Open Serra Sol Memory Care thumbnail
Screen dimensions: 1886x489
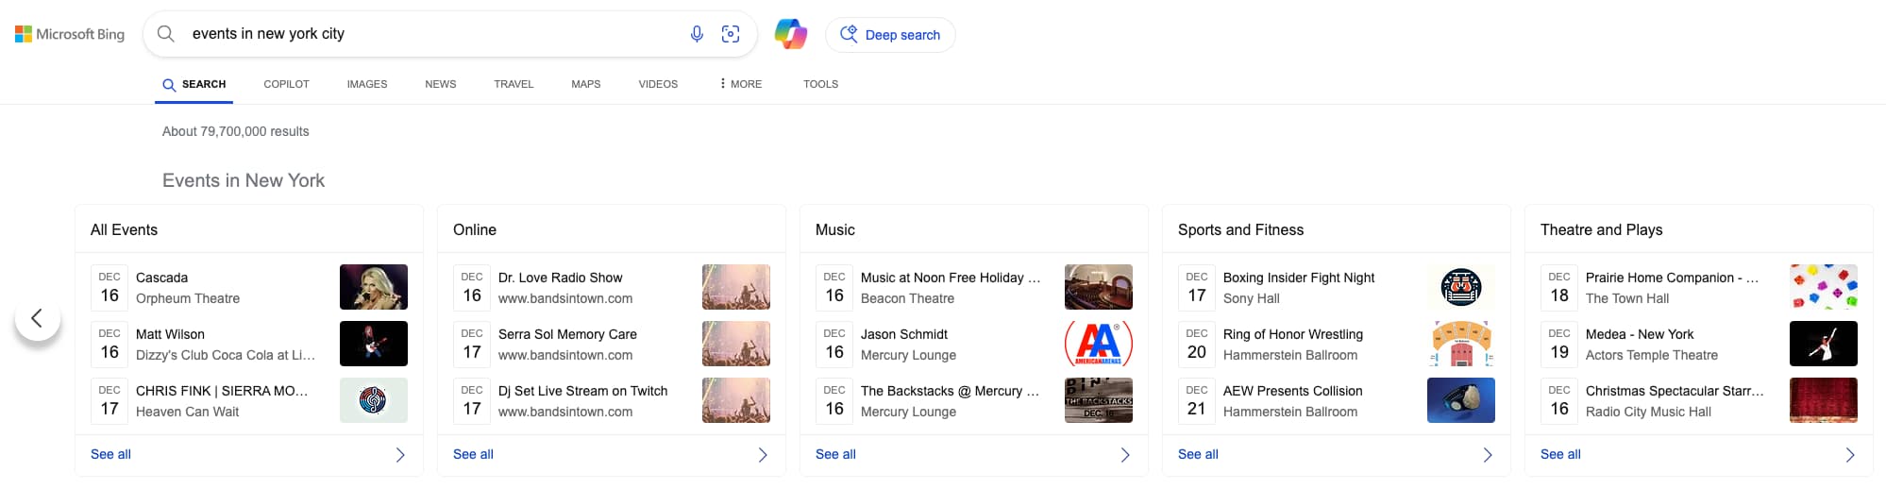click(x=736, y=344)
